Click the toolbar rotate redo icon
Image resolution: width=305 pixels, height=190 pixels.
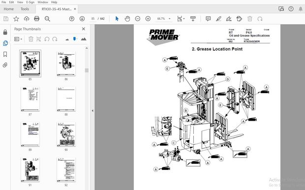point(260,19)
